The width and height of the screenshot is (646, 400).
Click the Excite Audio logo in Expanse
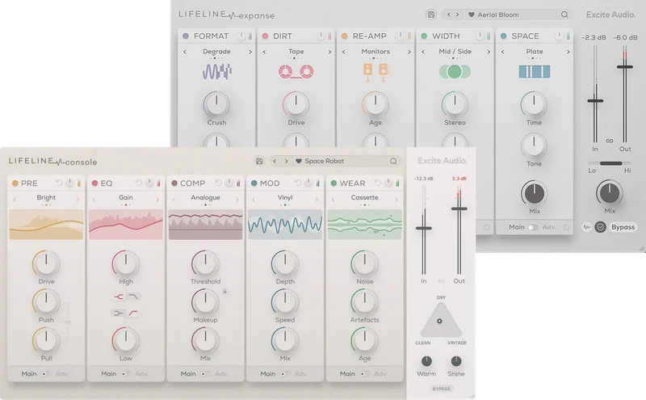tap(610, 15)
